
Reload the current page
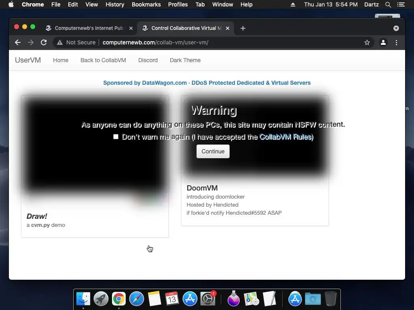coord(44,42)
